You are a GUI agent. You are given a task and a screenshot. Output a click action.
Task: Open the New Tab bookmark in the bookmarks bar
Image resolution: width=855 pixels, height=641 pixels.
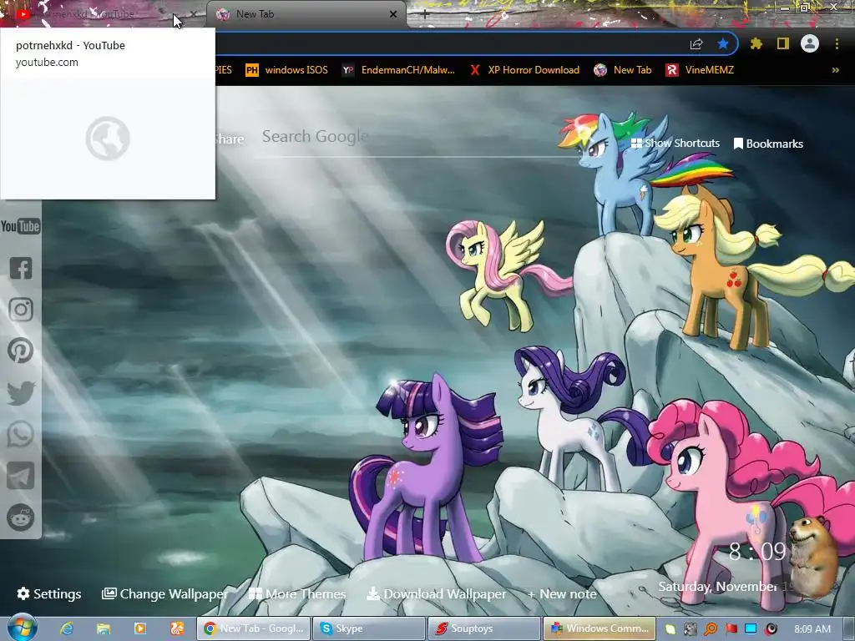(623, 70)
